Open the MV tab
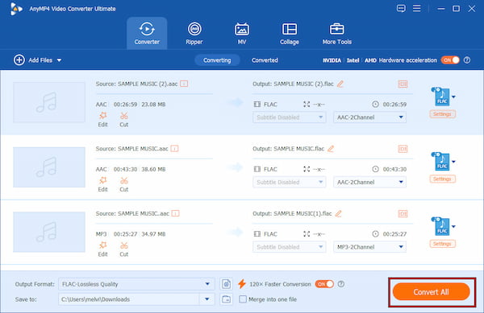The image size is (484, 313). [x=242, y=33]
